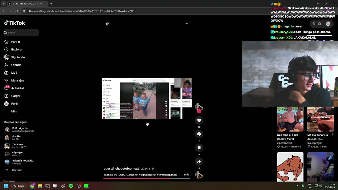
Task: Open Notion from the taskbar
Action: pos(48,186)
